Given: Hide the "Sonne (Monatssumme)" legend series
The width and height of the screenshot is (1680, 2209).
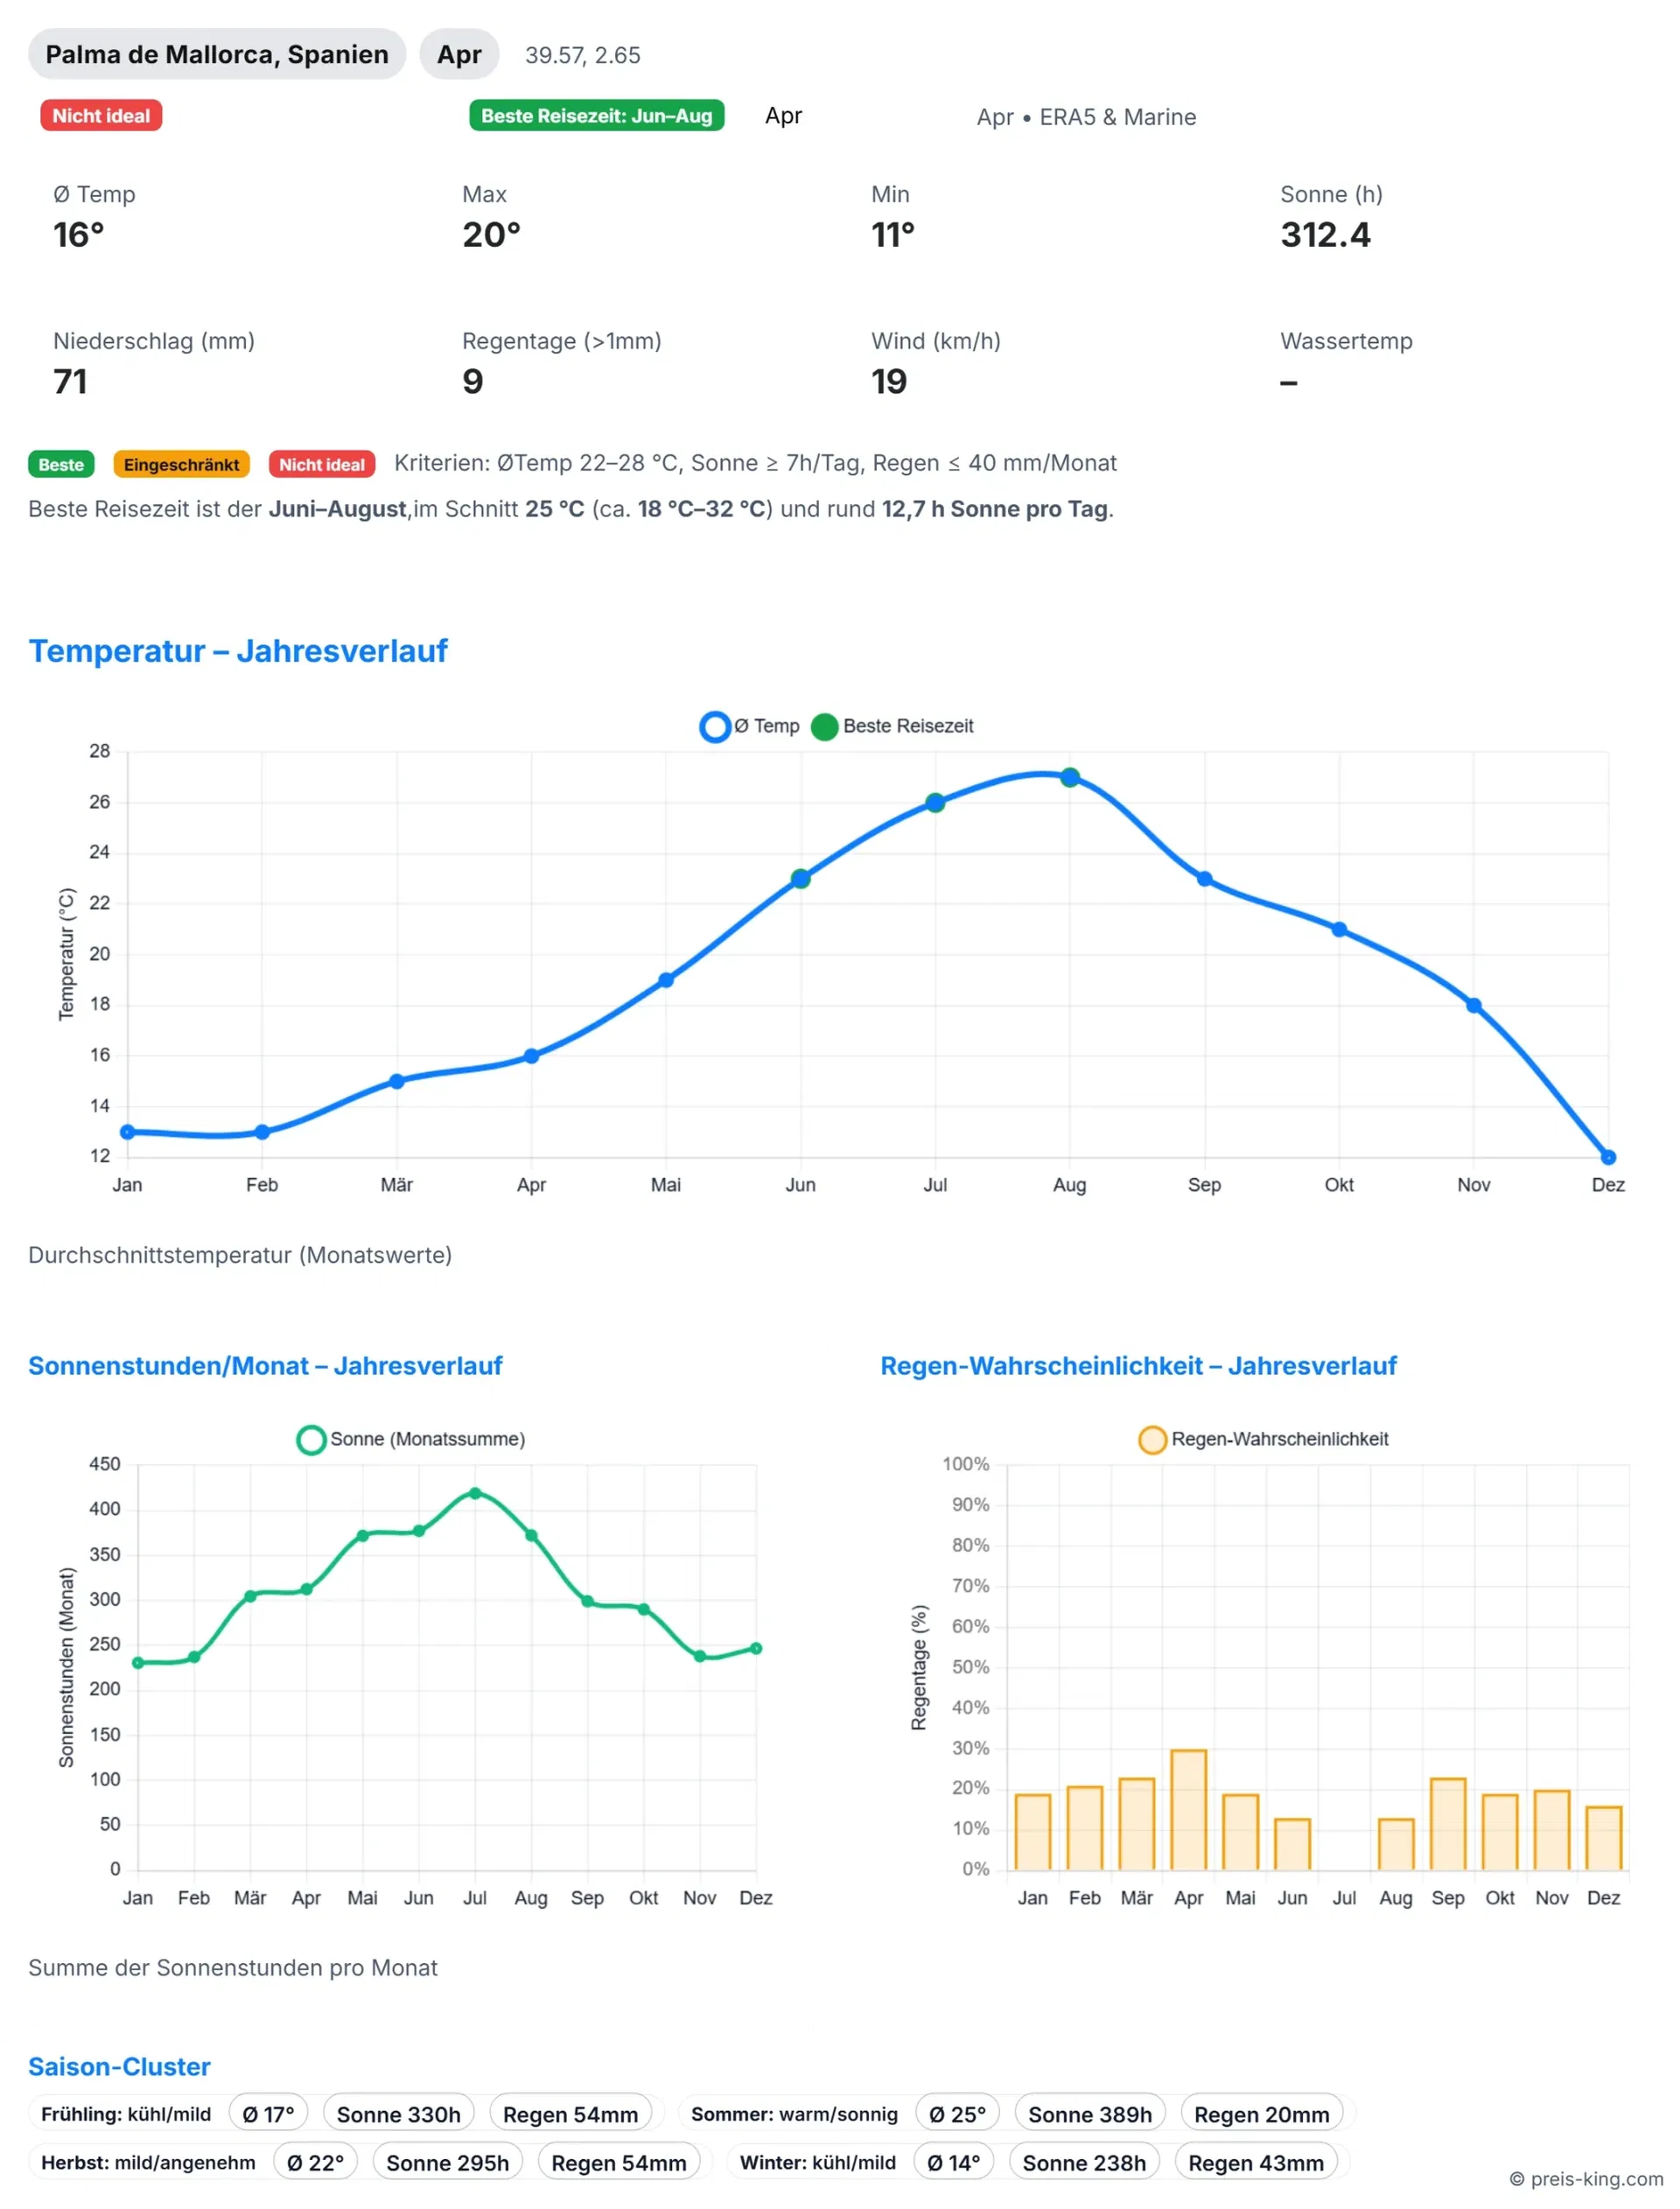Looking at the screenshot, I should [x=311, y=1439].
